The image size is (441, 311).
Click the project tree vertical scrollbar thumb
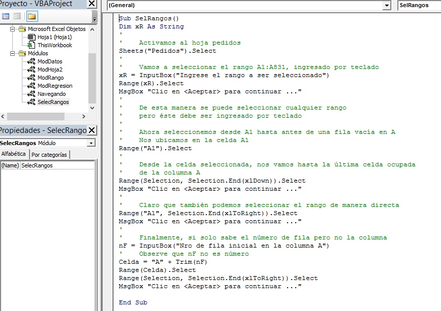92,78
